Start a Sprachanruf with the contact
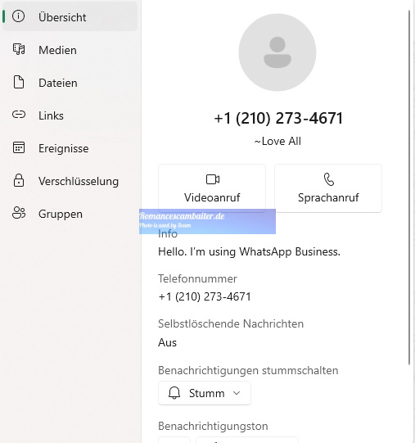The image size is (415, 443). pyautogui.click(x=328, y=188)
